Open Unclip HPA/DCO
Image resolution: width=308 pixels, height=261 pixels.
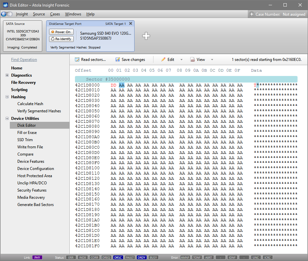click(x=32, y=183)
